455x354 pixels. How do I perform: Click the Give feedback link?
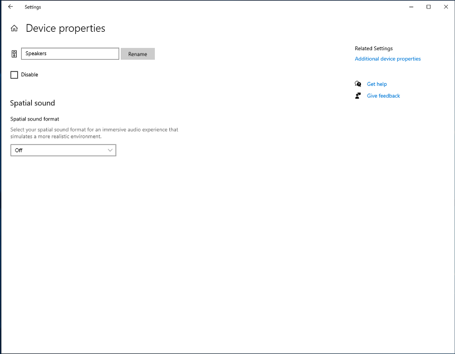click(x=383, y=95)
